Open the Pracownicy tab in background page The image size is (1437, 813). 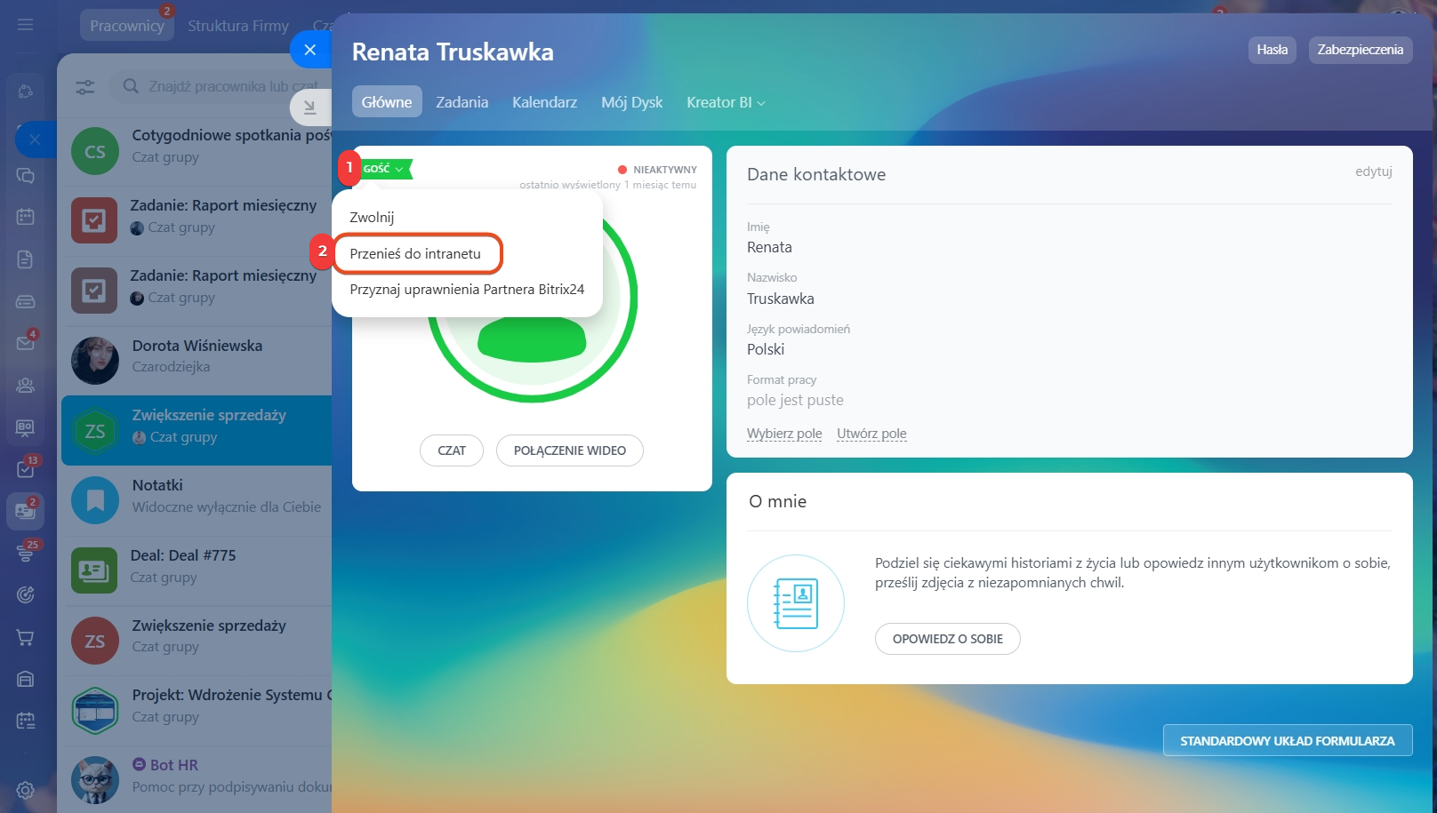click(127, 26)
